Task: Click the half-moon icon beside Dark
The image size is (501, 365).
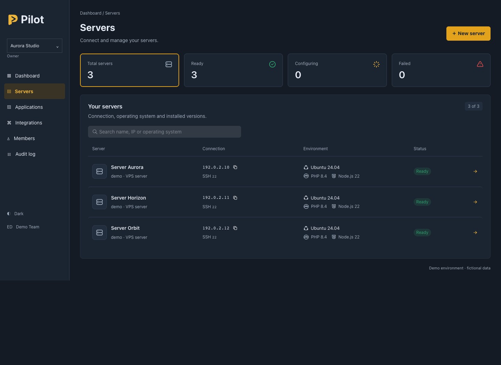Action: tap(9, 214)
